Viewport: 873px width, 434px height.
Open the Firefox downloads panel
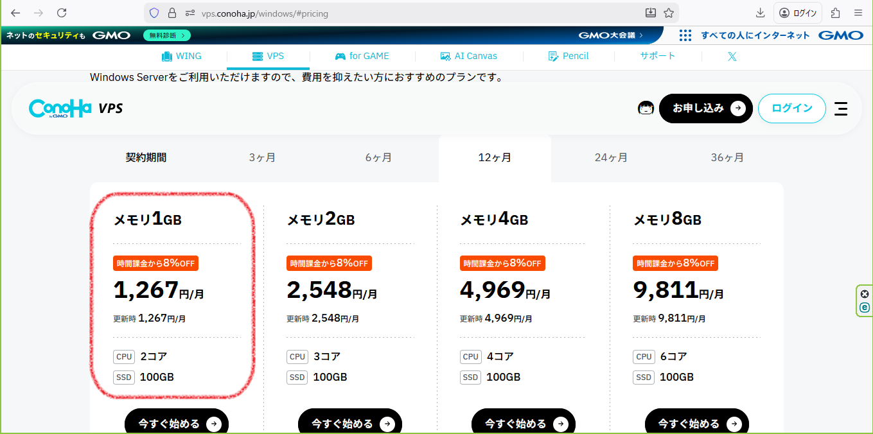pos(761,13)
